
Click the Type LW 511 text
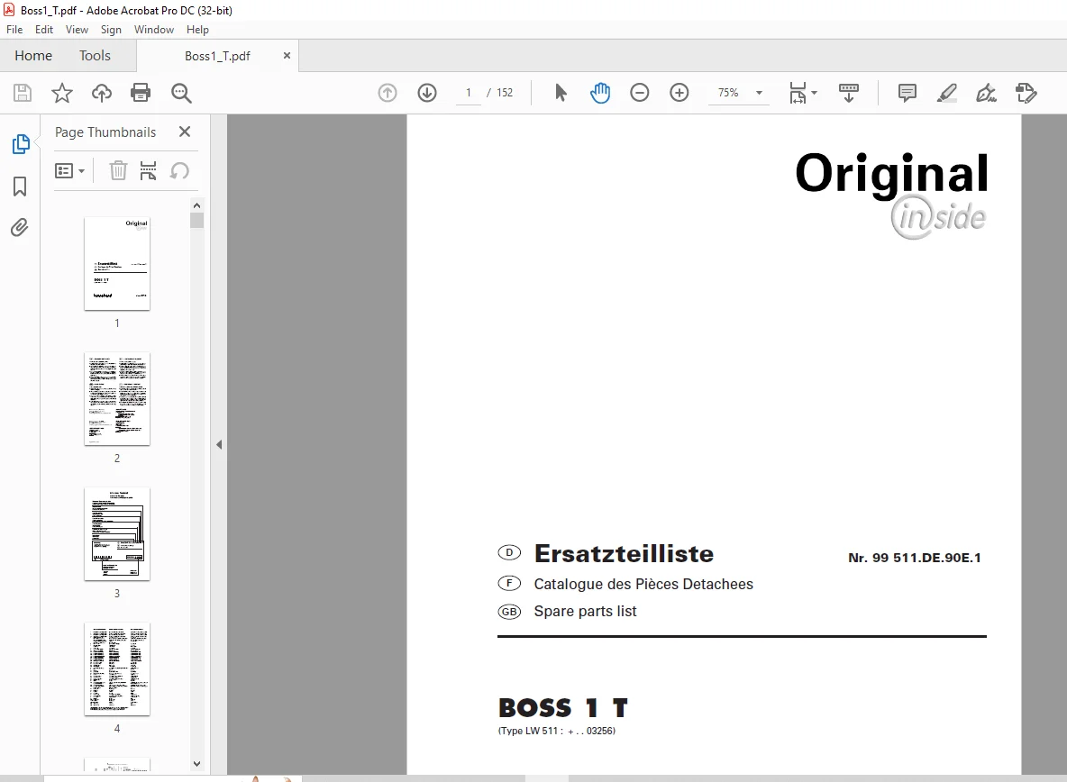click(557, 731)
